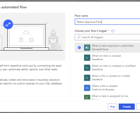The width and height of the screenshot is (140, 113).
Task: Click the Skip button
Action: (x=113, y=107)
